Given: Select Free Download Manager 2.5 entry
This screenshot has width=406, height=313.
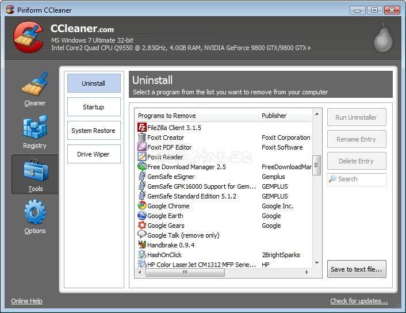Looking at the screenshot, I should pyautogui.click(x=186, y=167).
